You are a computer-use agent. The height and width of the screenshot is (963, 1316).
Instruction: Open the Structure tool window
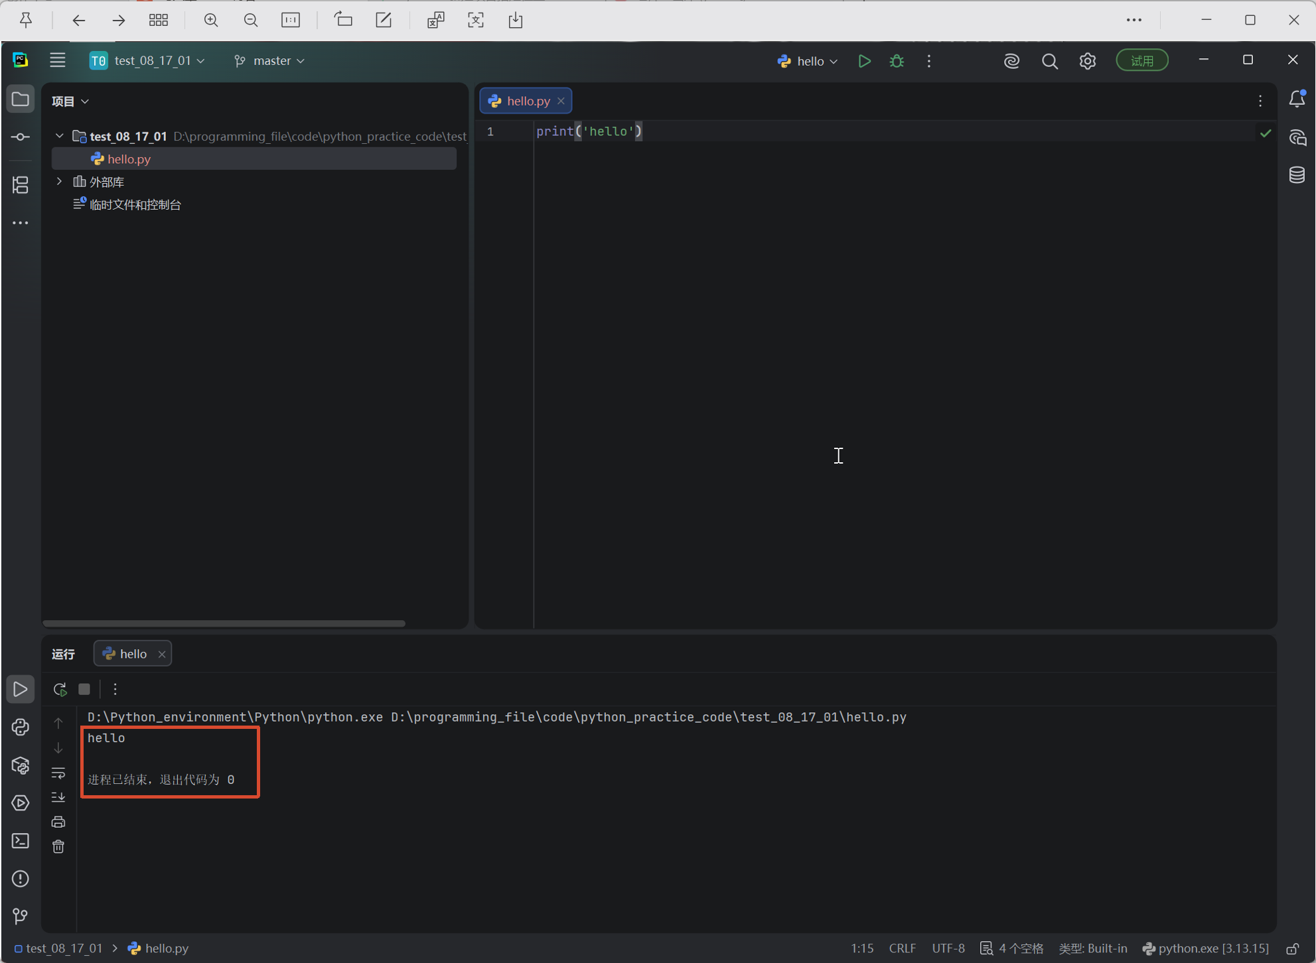point(21,184)
